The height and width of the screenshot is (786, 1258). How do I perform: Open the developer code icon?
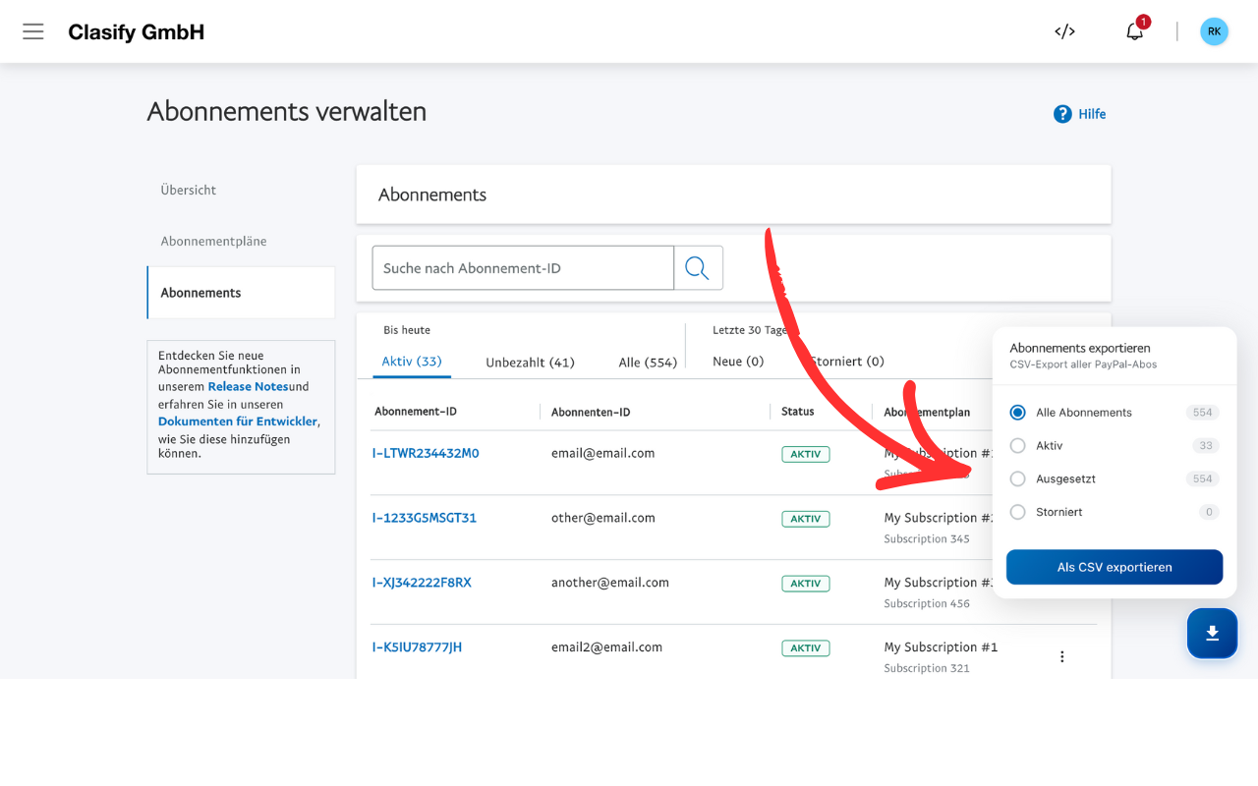(1064, 31)
